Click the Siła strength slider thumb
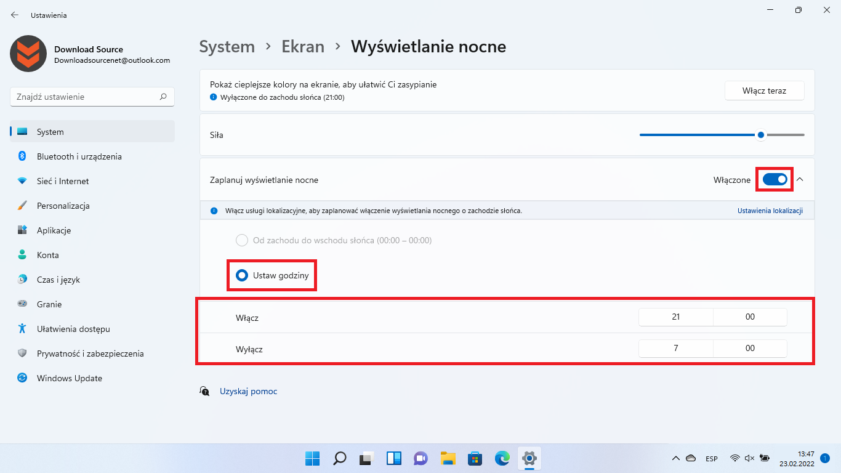The image size is (841, 473). coord(762,134)
